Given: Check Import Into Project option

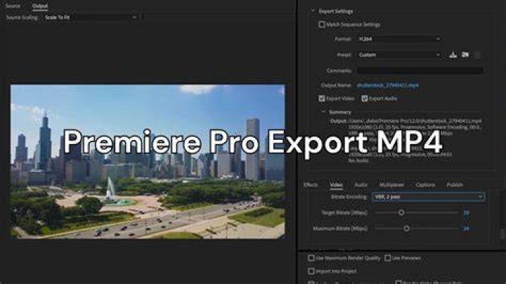Looking at the screenshot, I should click(311, 271).
